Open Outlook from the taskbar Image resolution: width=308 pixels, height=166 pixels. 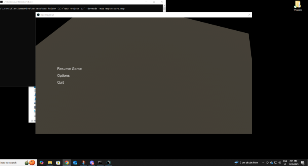pos(75,162)
